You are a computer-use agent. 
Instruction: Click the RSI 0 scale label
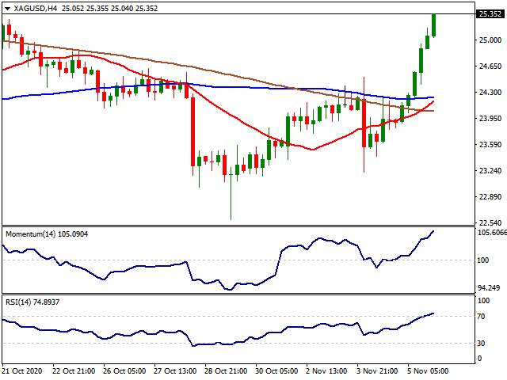(479, 359)
